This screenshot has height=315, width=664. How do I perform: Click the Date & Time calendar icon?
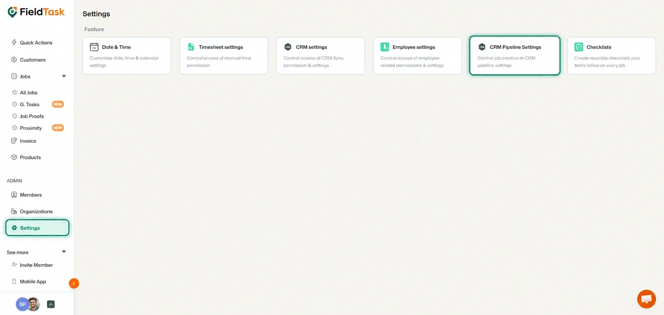point(94,47)
